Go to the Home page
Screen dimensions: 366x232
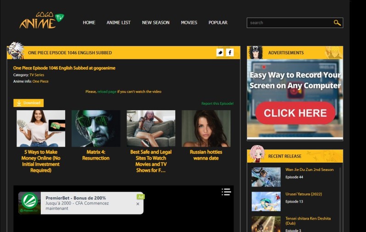(89, 23)
